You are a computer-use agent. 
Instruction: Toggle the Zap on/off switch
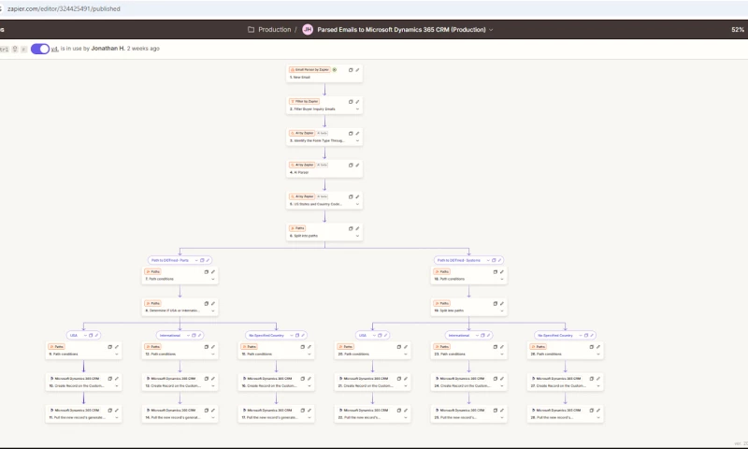pos(40,49)
